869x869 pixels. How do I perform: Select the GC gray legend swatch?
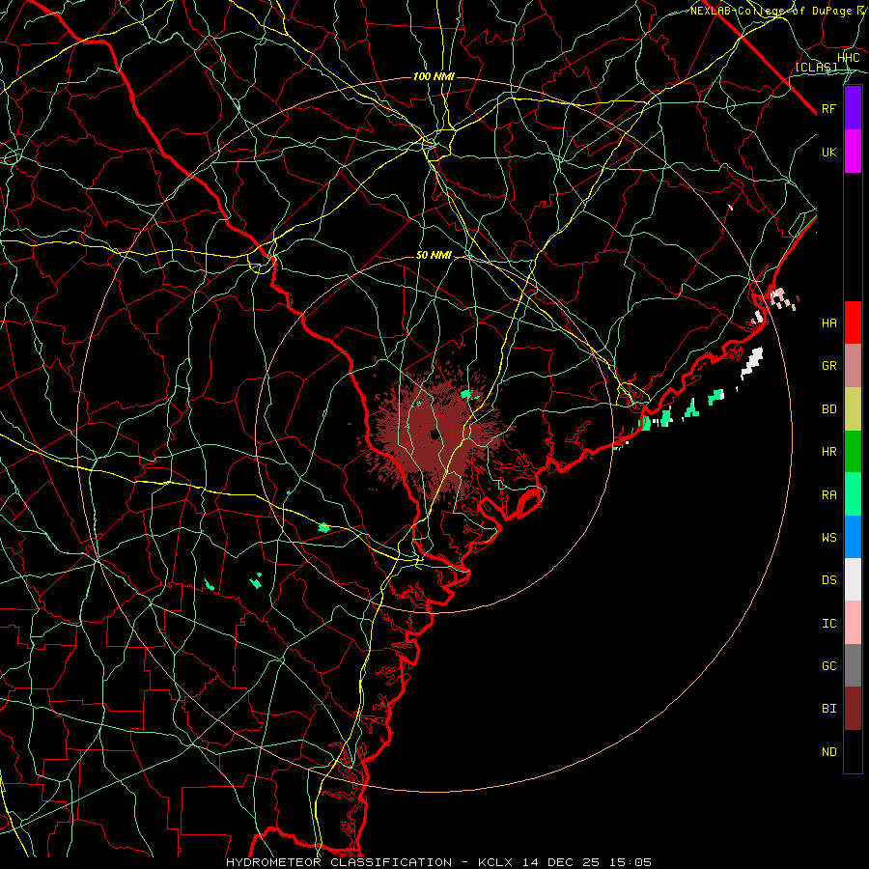853,665
